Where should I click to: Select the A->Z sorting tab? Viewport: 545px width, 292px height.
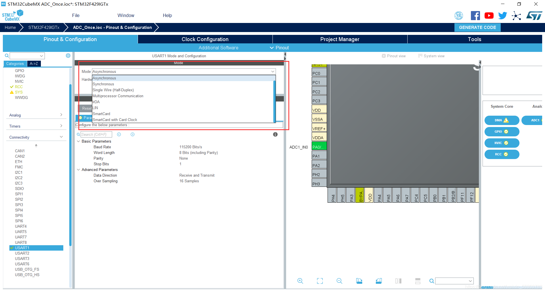(34, 64)
